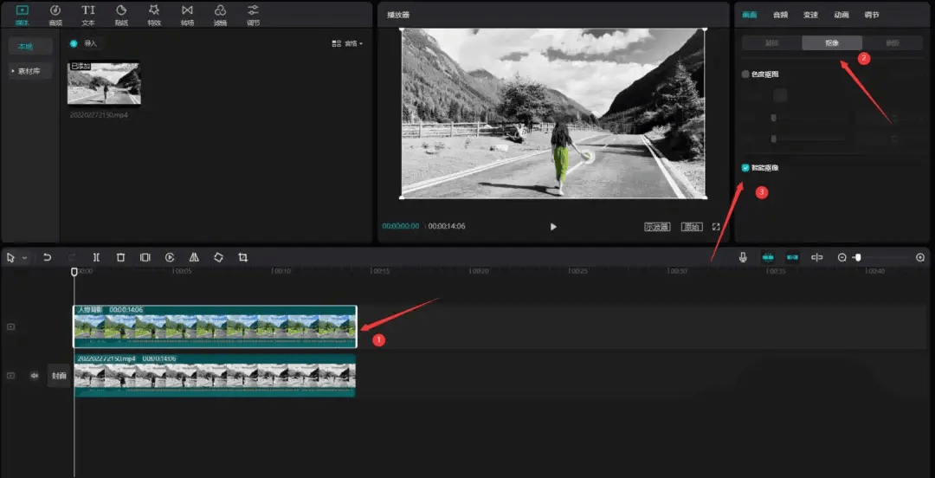This screenshot has width=935, height=478.
Task: Toggle the main track visibility icon
Action: (10, 375)
